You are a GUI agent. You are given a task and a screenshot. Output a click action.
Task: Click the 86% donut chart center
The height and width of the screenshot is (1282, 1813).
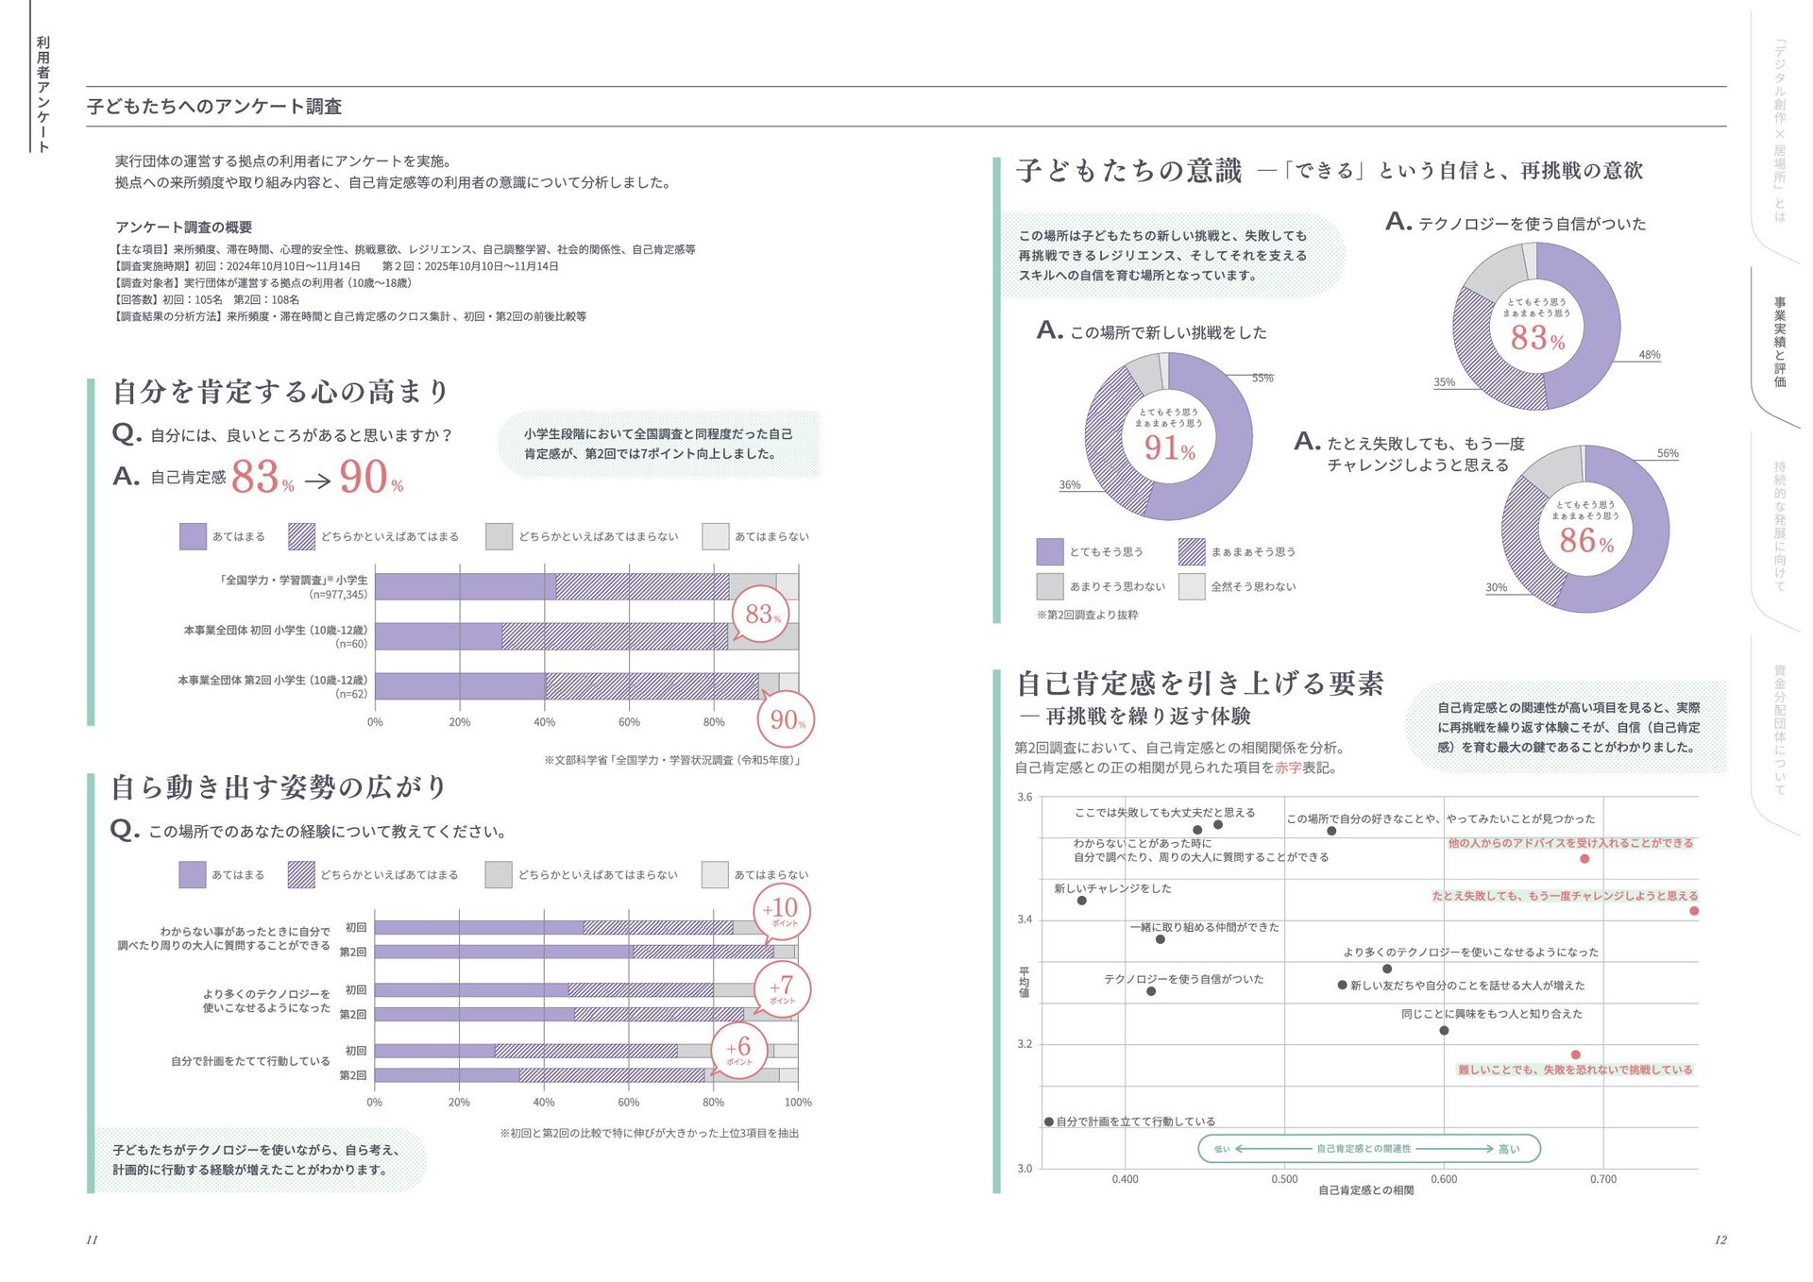coord(1585,530)
